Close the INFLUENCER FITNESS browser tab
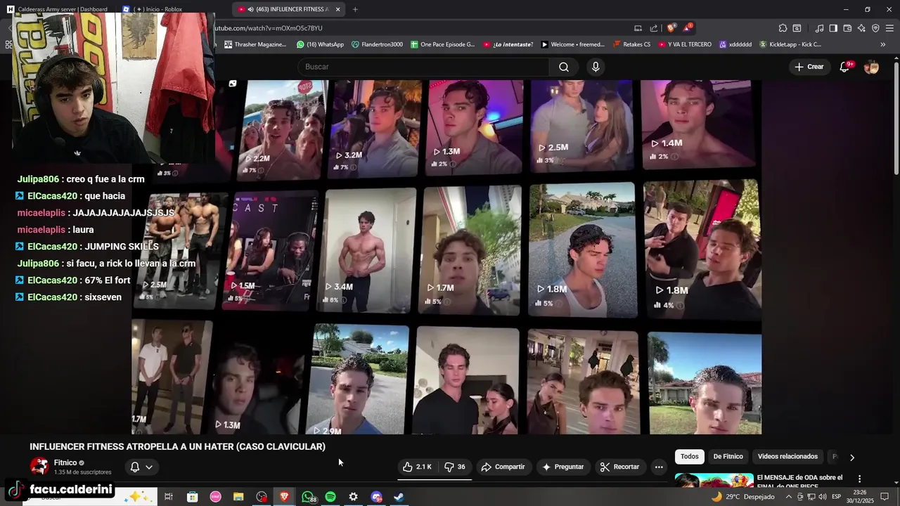The height and width of the screenshot is (506, 900). tap(337, 9)
